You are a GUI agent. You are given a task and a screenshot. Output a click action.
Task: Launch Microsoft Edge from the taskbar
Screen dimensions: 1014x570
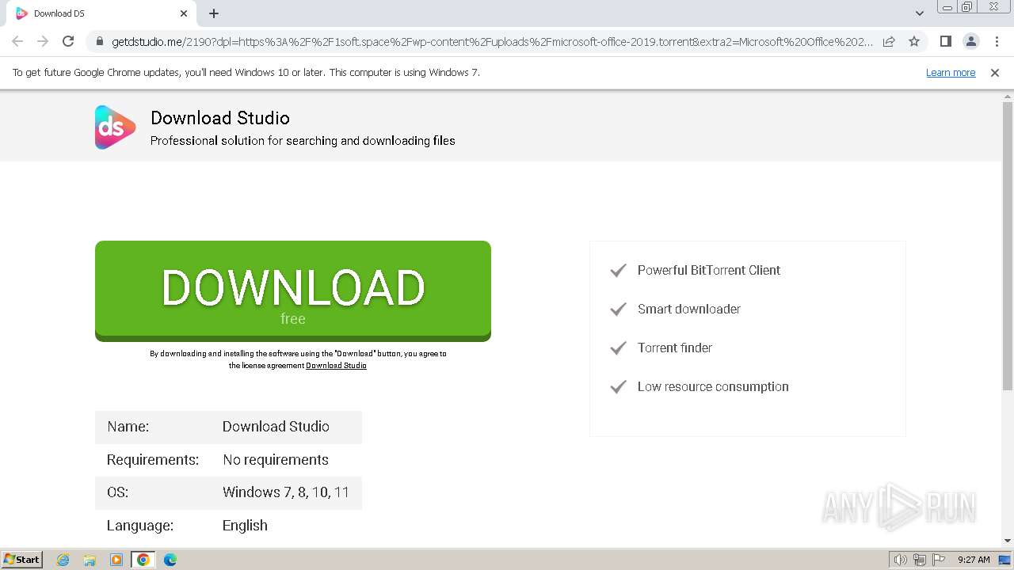coord(170,560)
